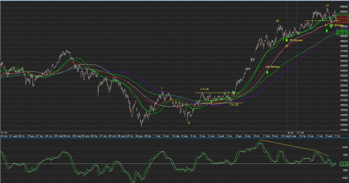The width and height of the screenshot is (349, 183).
Task: Click the '1 mar' date on time axis
Action: (157, 136)
